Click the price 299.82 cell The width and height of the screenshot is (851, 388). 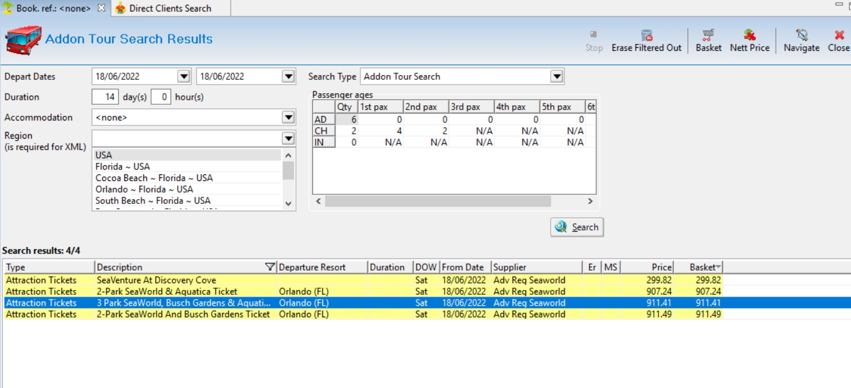647,280
